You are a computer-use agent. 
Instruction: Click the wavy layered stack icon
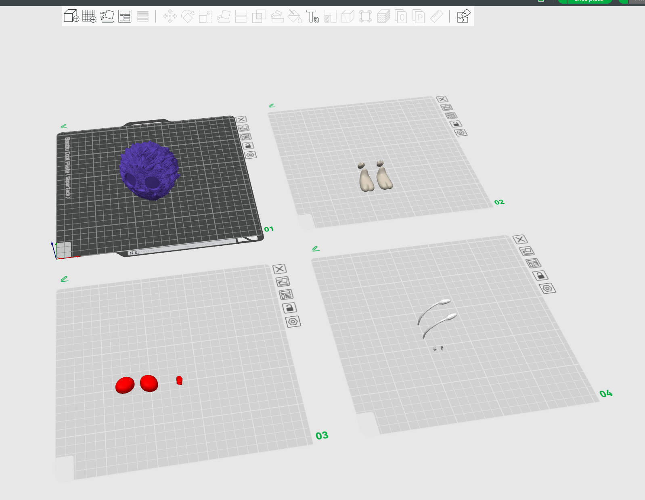pyautogui.click(x=383, y=16)
